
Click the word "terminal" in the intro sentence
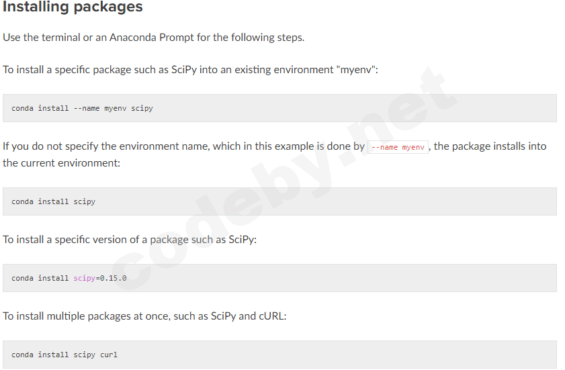[60, 37]
